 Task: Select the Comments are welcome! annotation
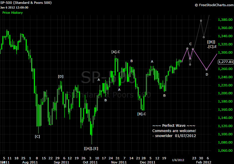[x=174, y=131]
